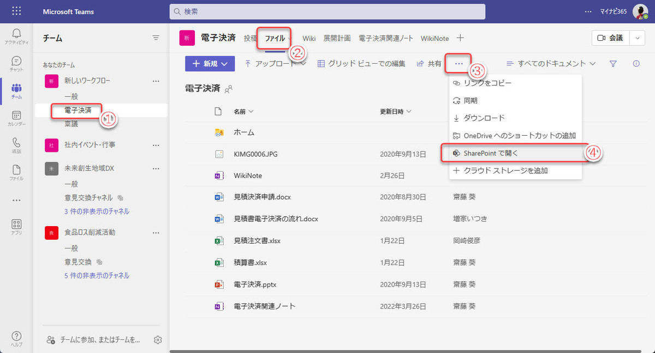Screen dimensions: 655x353
Task: Open the ホーム folder
Action: coord(244,132)
